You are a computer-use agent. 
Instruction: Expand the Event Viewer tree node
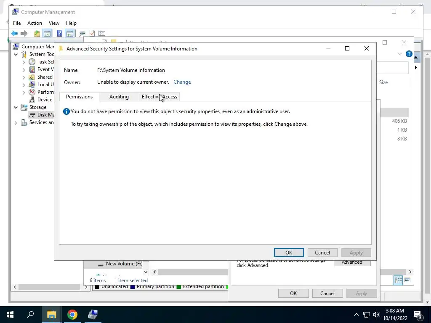point(24,70)
